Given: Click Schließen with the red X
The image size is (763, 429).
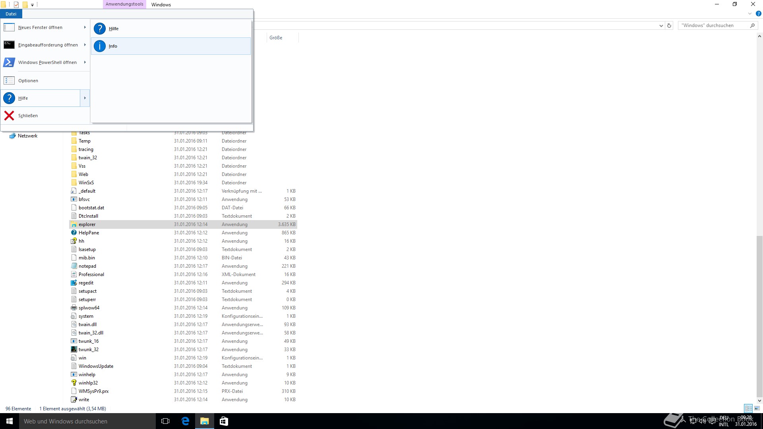Looking at the screenshot, I should click(x=45, y=116).
